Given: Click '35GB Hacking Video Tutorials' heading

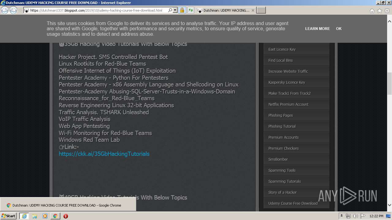Looking at the screenshot, I should click(123, 44).
